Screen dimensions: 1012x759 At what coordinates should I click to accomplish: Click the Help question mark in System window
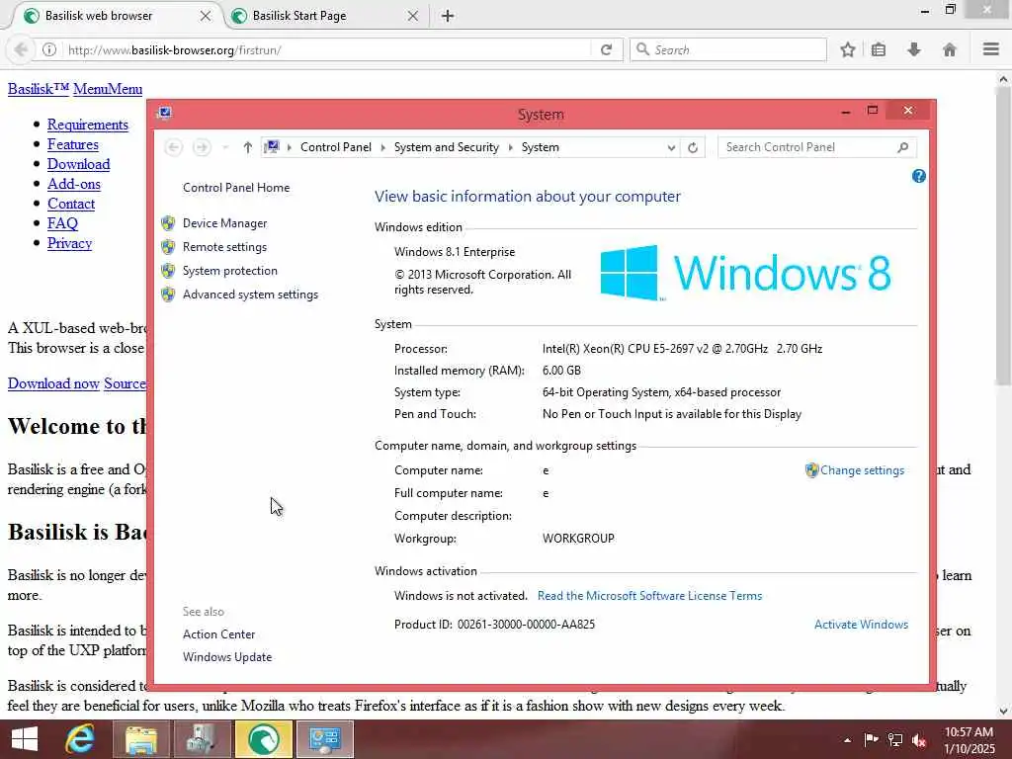tap(918, 176)
